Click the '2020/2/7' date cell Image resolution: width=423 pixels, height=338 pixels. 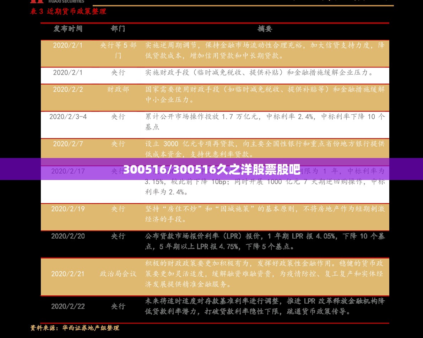click(x=68, y=144)
